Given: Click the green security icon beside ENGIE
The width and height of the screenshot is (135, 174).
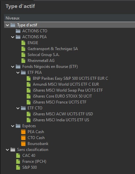Looking at the screenshot, I should coord(23,43).
